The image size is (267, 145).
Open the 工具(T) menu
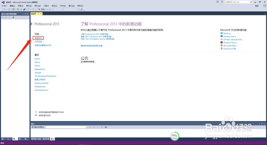pos(46,6)
